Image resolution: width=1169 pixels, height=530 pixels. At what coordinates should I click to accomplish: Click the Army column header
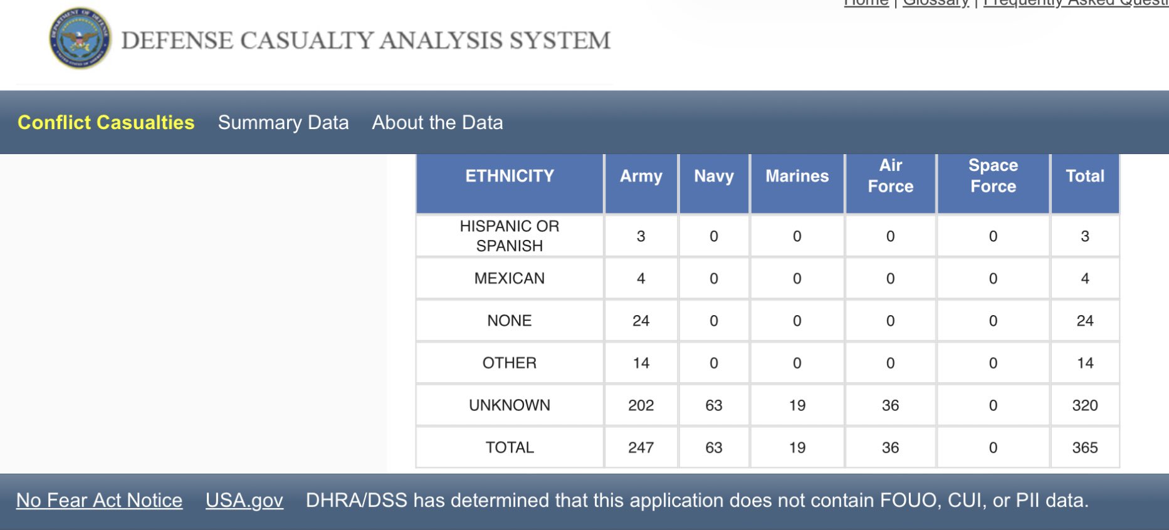coord(641,176)
